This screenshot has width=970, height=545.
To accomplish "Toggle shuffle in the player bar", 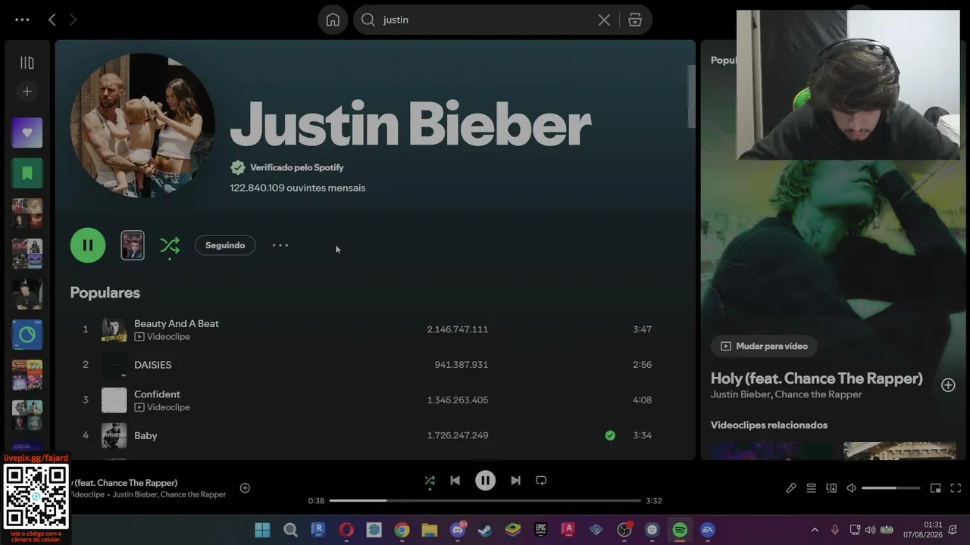I will [x=430, y=481].
